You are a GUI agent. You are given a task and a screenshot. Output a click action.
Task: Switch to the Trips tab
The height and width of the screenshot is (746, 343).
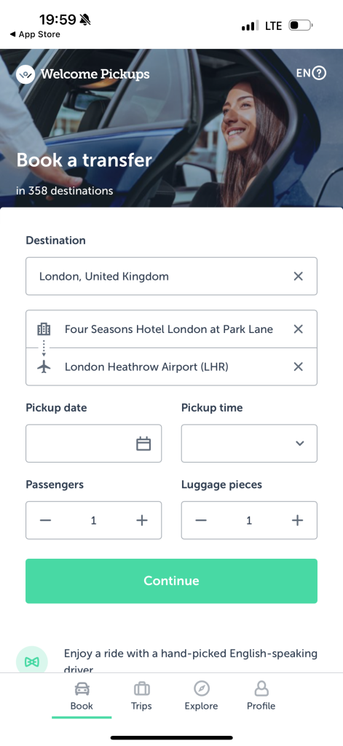pos(141,696)
